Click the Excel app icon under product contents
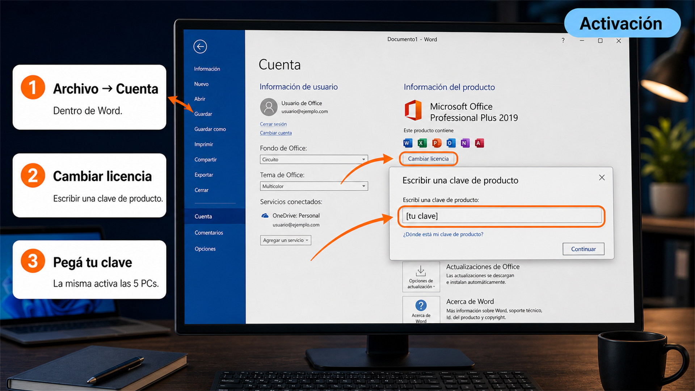This screenshot has width=695, height=391. point(422,143)
